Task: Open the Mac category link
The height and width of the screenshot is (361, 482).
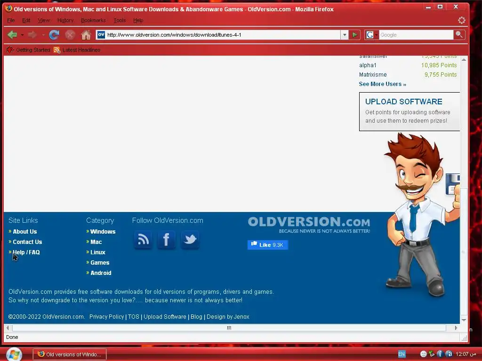Action: pos(96,242)
